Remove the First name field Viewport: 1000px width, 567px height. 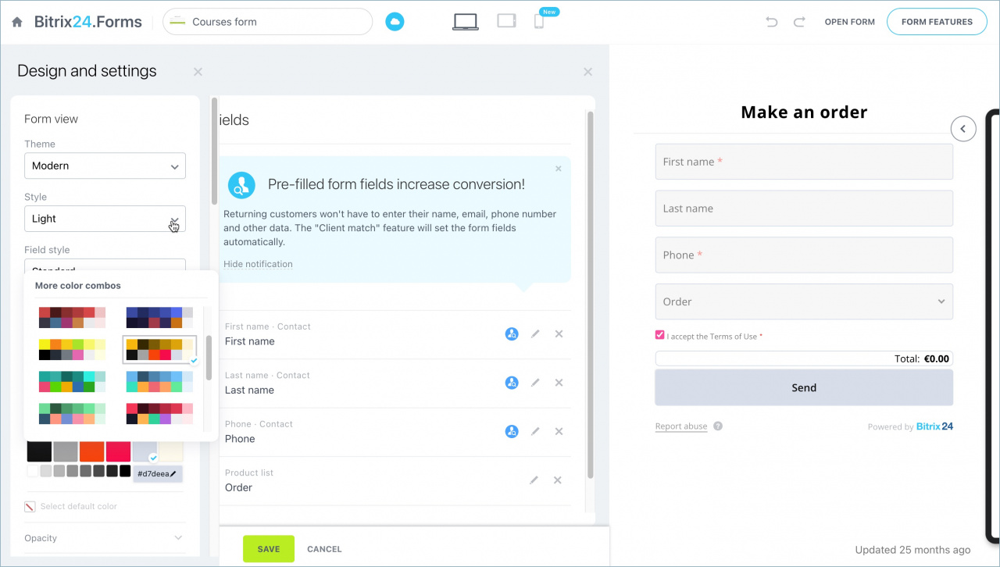[559, 333]
